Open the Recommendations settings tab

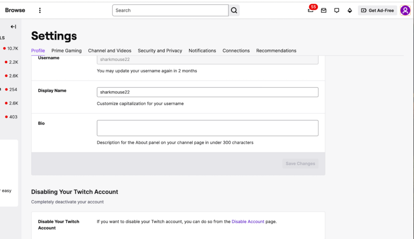[x=276, y=50]
